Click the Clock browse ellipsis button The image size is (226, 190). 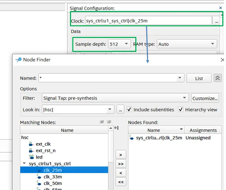coord(216,21)
